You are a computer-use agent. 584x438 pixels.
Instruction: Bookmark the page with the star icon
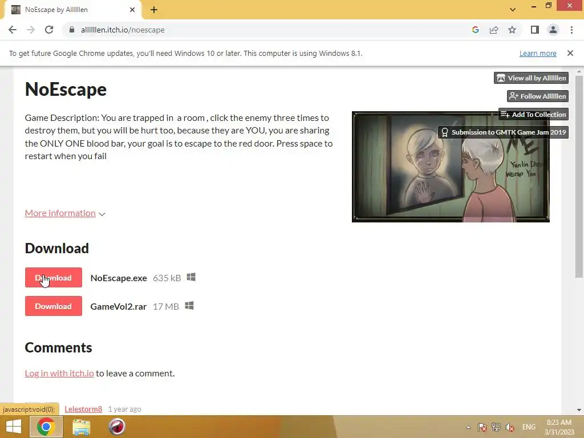pos(512,30)
